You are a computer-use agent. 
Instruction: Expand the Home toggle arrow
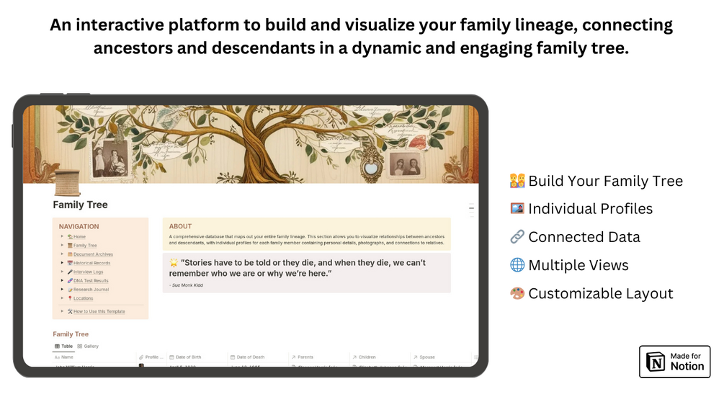(63, 236)
